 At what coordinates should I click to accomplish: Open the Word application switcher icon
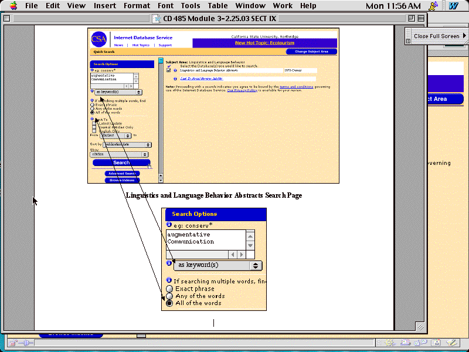(454, 6)
